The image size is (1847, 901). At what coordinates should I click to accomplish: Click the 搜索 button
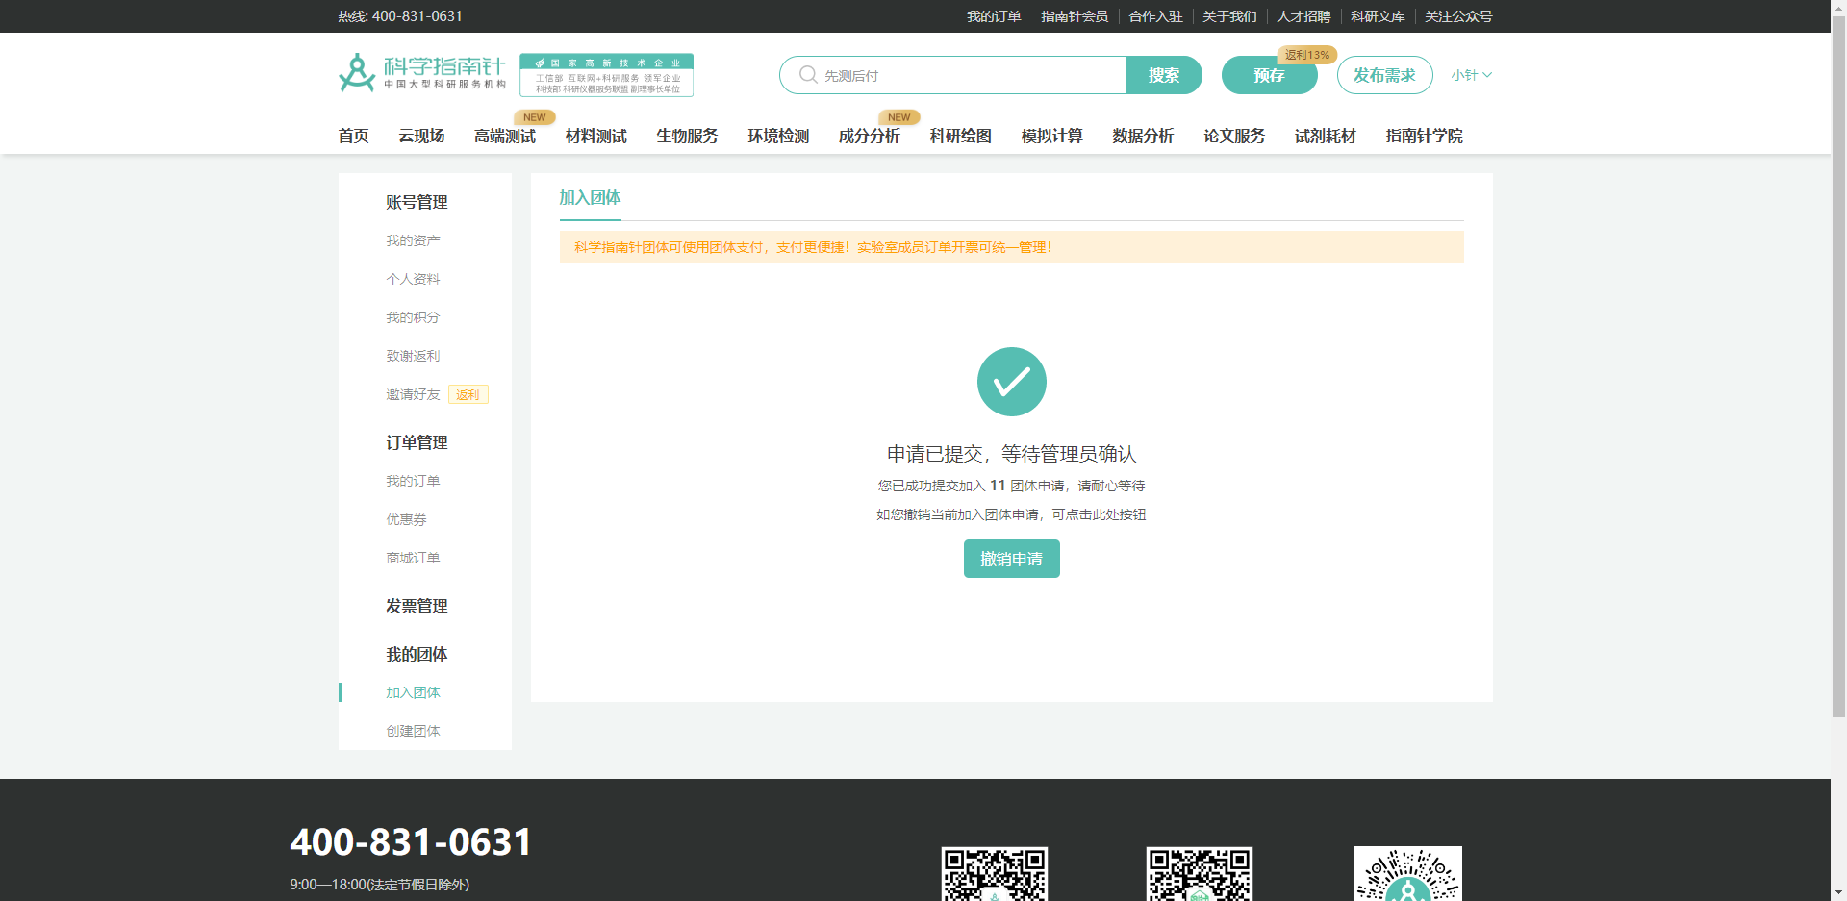point(1163,75)
